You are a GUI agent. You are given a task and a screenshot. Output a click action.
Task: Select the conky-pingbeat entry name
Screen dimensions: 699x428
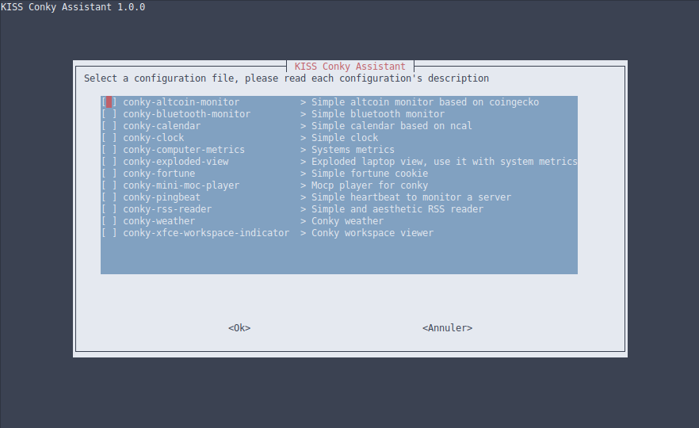(162, 197)
